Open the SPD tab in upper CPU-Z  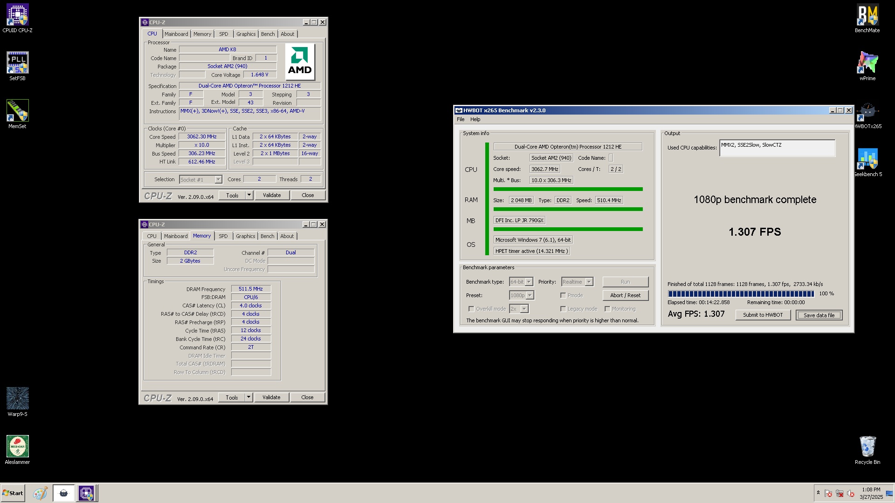point(224,34)
